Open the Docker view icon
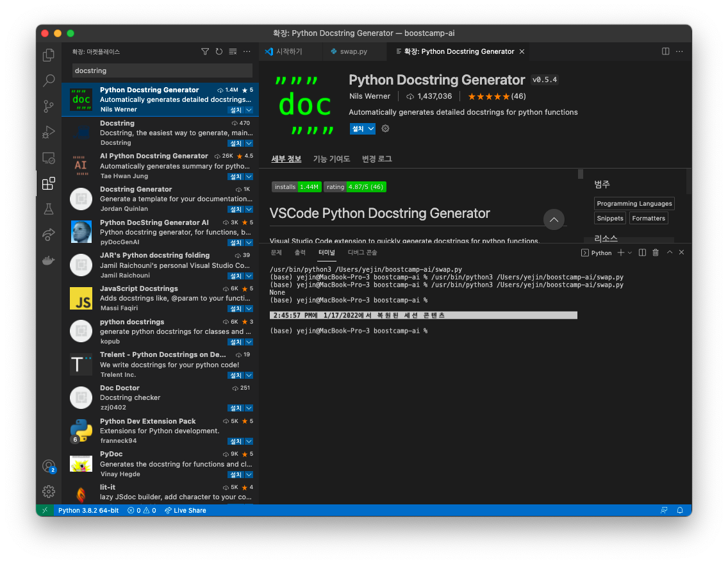 tap(49, 260)
